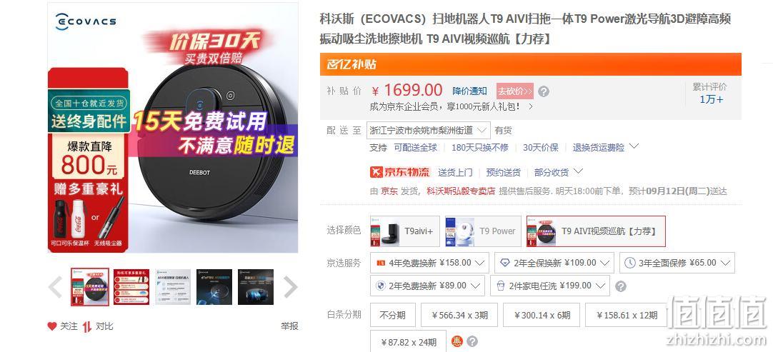Show next thumbnails with right arrow
Image resolution: width=773 pixels, height=352 pixels.
tap(290, 287)
